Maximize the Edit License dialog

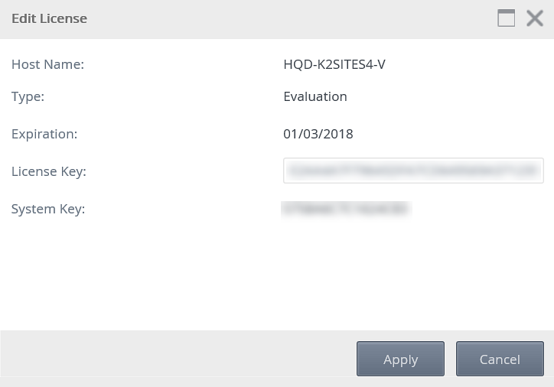506,18
